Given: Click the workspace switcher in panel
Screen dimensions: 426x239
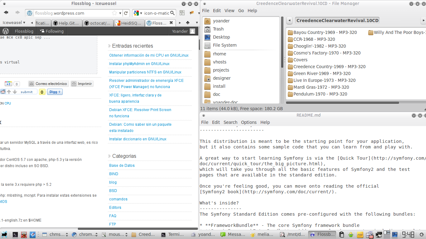Looking at the screenshot, I should point(387,235).
